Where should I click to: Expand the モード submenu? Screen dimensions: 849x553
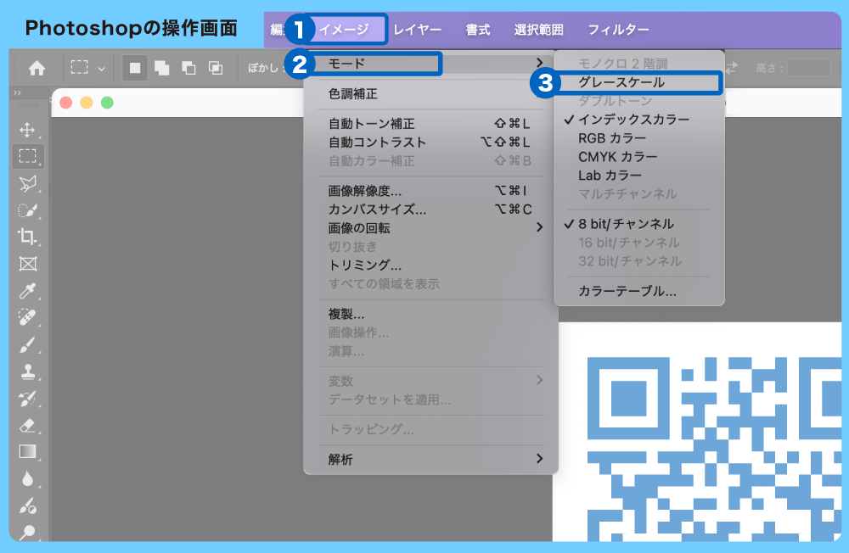(x=430, y=64)
